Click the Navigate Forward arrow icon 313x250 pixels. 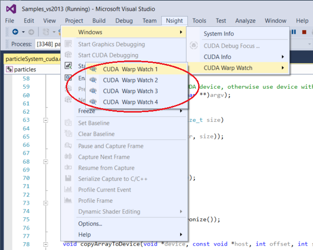pos(31,32)
